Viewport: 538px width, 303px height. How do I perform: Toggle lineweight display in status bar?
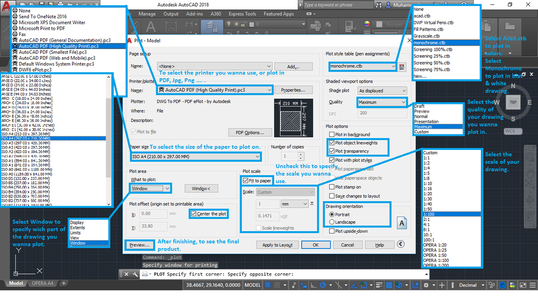(x=379, y=285)
